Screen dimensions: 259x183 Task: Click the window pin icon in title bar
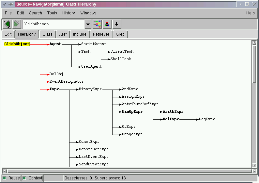pyautogui.click(x=11, y=4)
